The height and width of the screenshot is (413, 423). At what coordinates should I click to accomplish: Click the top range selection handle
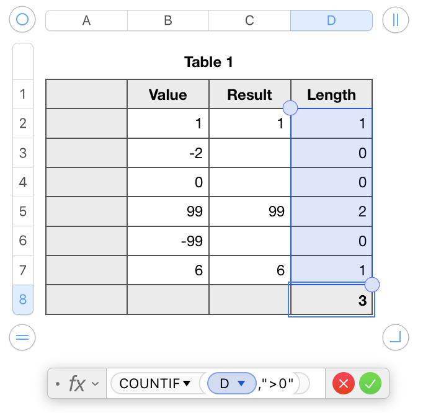click(290, 108)
